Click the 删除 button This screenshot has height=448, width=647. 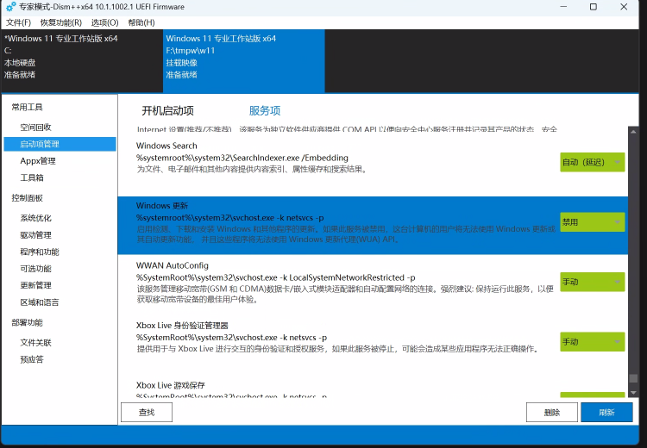pyautogui.click(x=552, y=413)
